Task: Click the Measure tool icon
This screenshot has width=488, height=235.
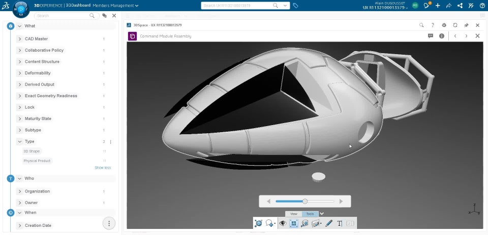Action: point(304,223)
